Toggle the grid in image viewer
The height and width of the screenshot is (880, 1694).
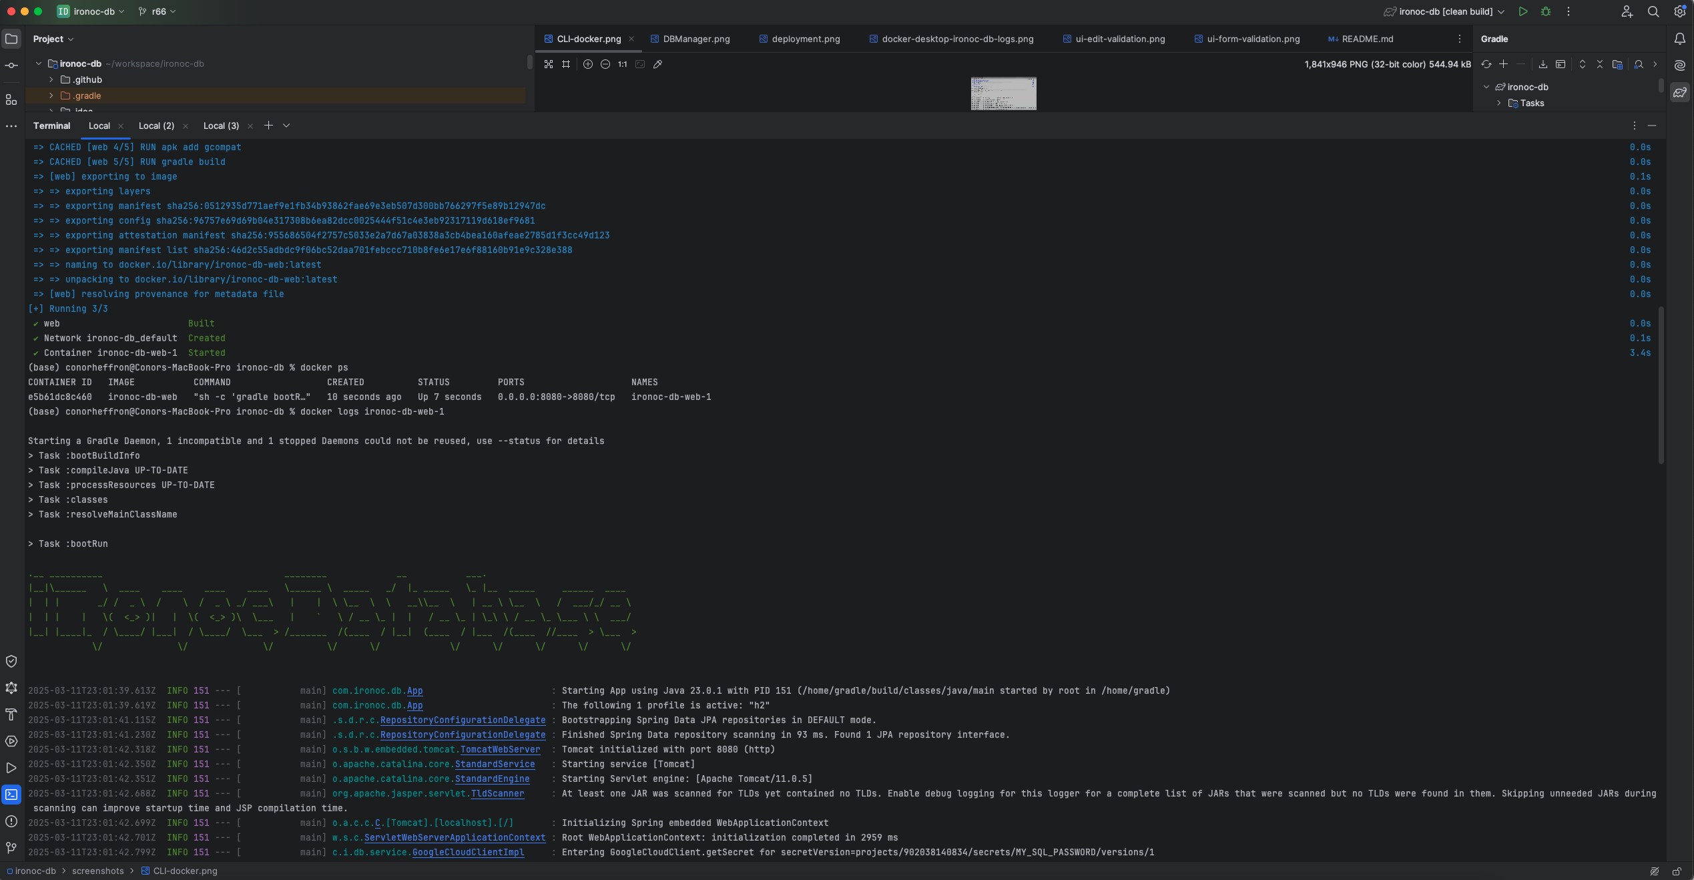[x=566, y=64]
